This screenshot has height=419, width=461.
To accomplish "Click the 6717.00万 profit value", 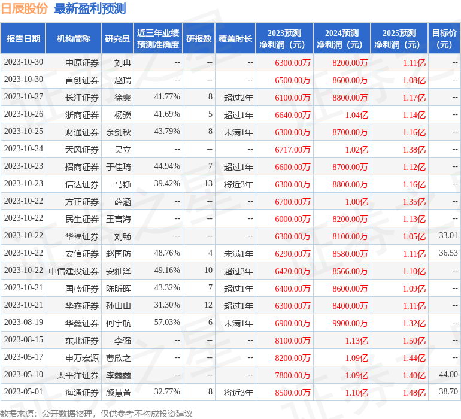I will tap(293, 150).
